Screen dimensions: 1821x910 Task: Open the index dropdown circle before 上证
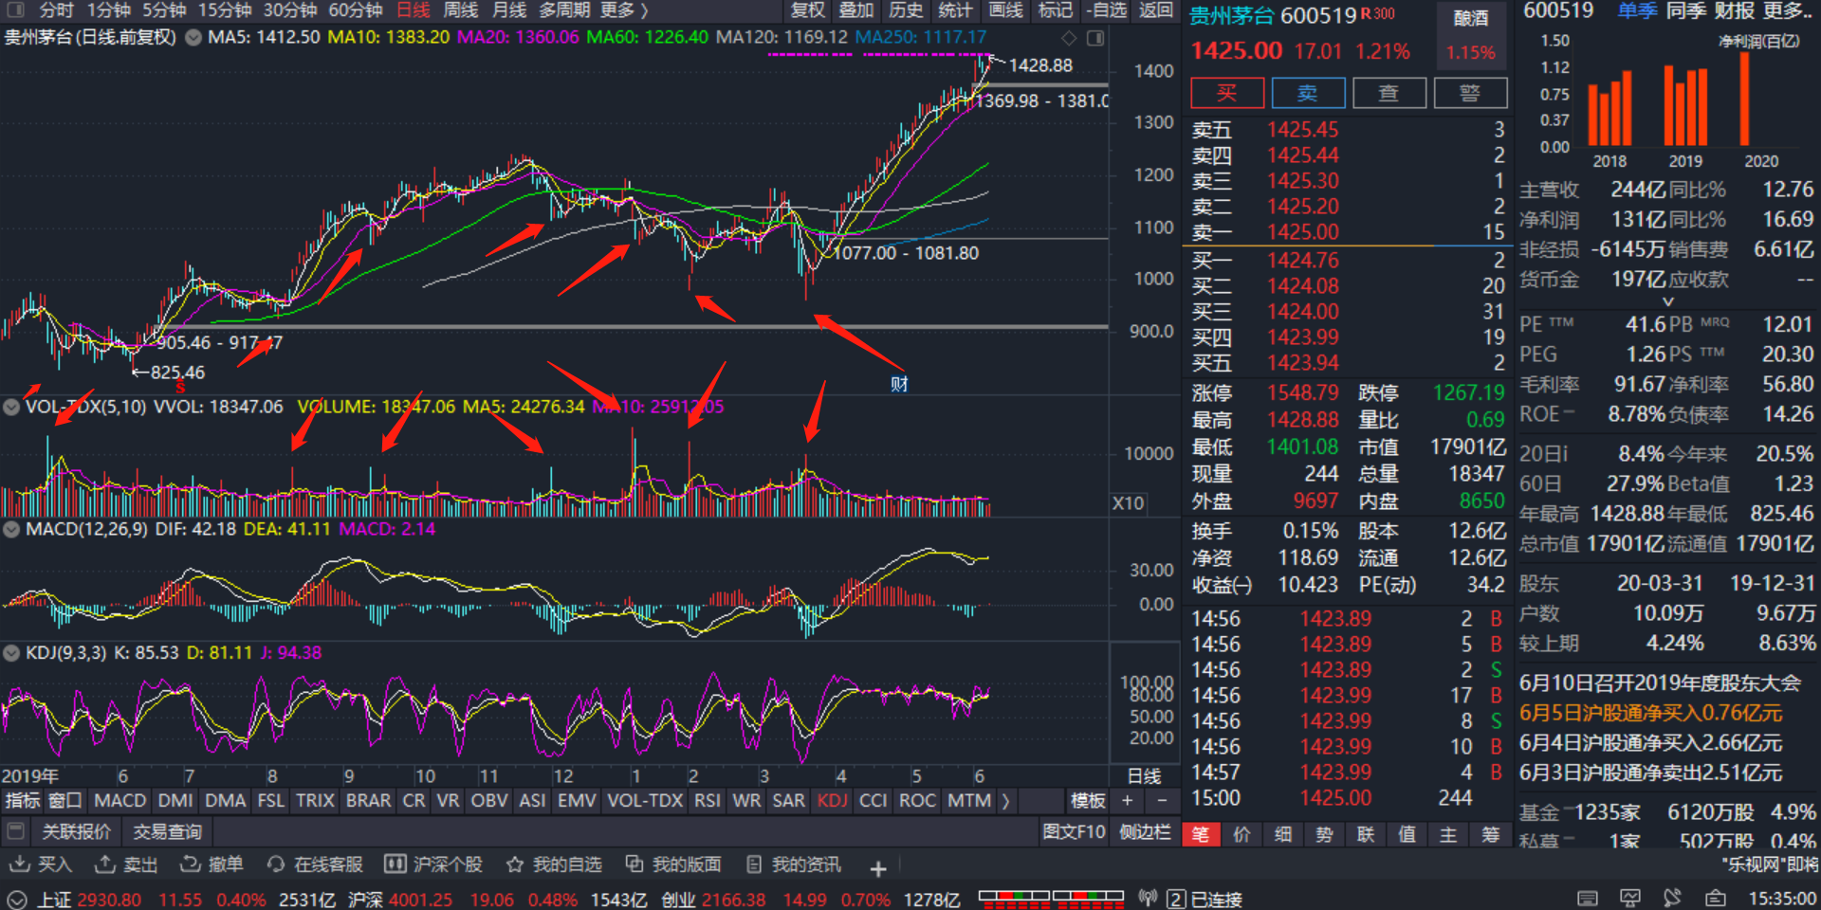point(16,899)
